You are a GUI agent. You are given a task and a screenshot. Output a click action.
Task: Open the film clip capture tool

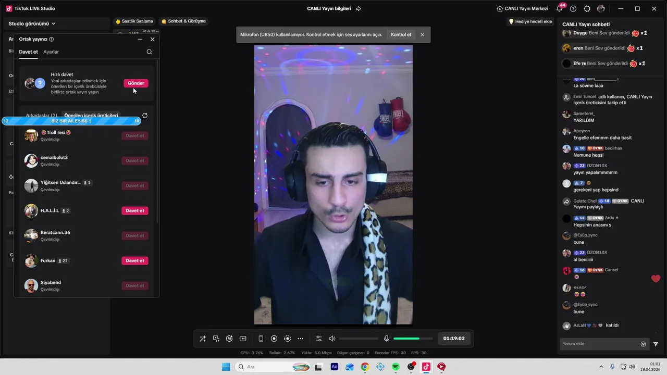tap(243, 339)
